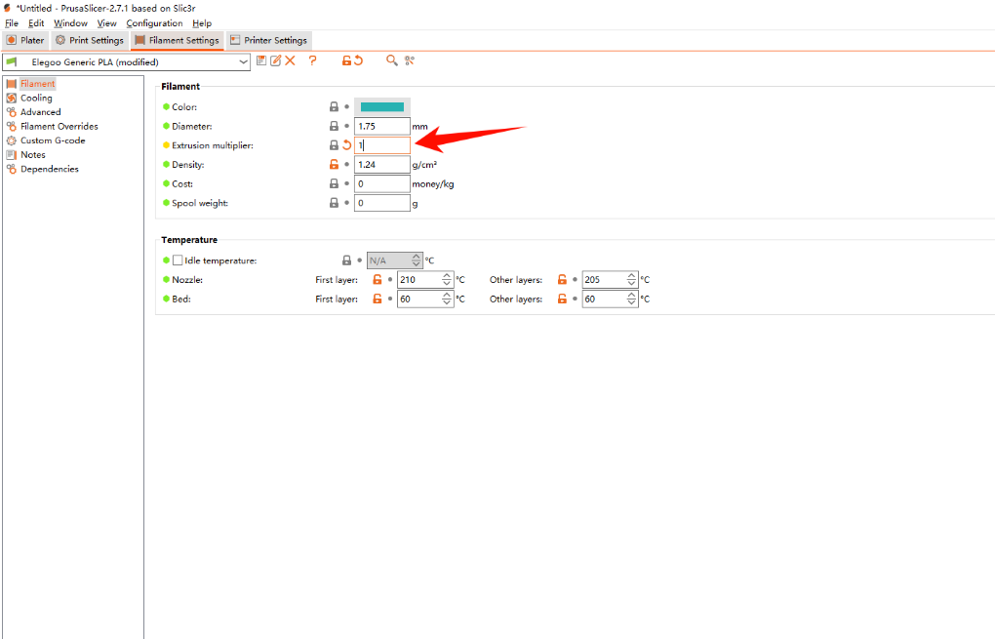
Task: Switch to the Printer Settings tab
Action: tap(268, 40)
